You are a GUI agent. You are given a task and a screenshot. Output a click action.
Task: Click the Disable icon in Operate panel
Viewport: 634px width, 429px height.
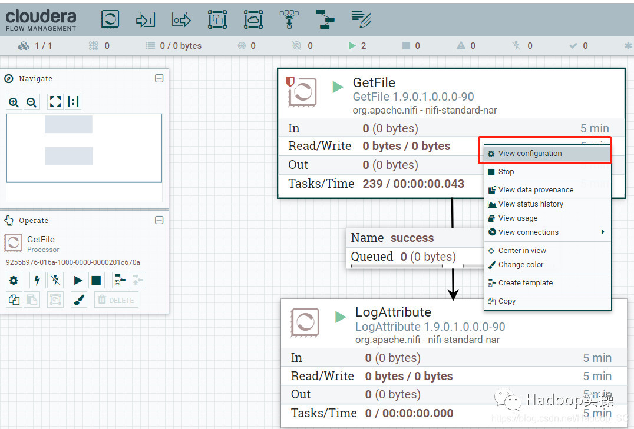pyautogui.click(x=55, y=280)
